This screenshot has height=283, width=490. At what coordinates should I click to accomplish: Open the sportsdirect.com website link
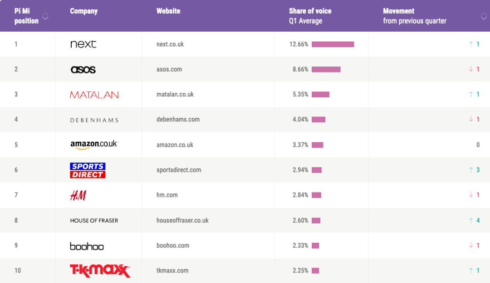coord(178,170)
